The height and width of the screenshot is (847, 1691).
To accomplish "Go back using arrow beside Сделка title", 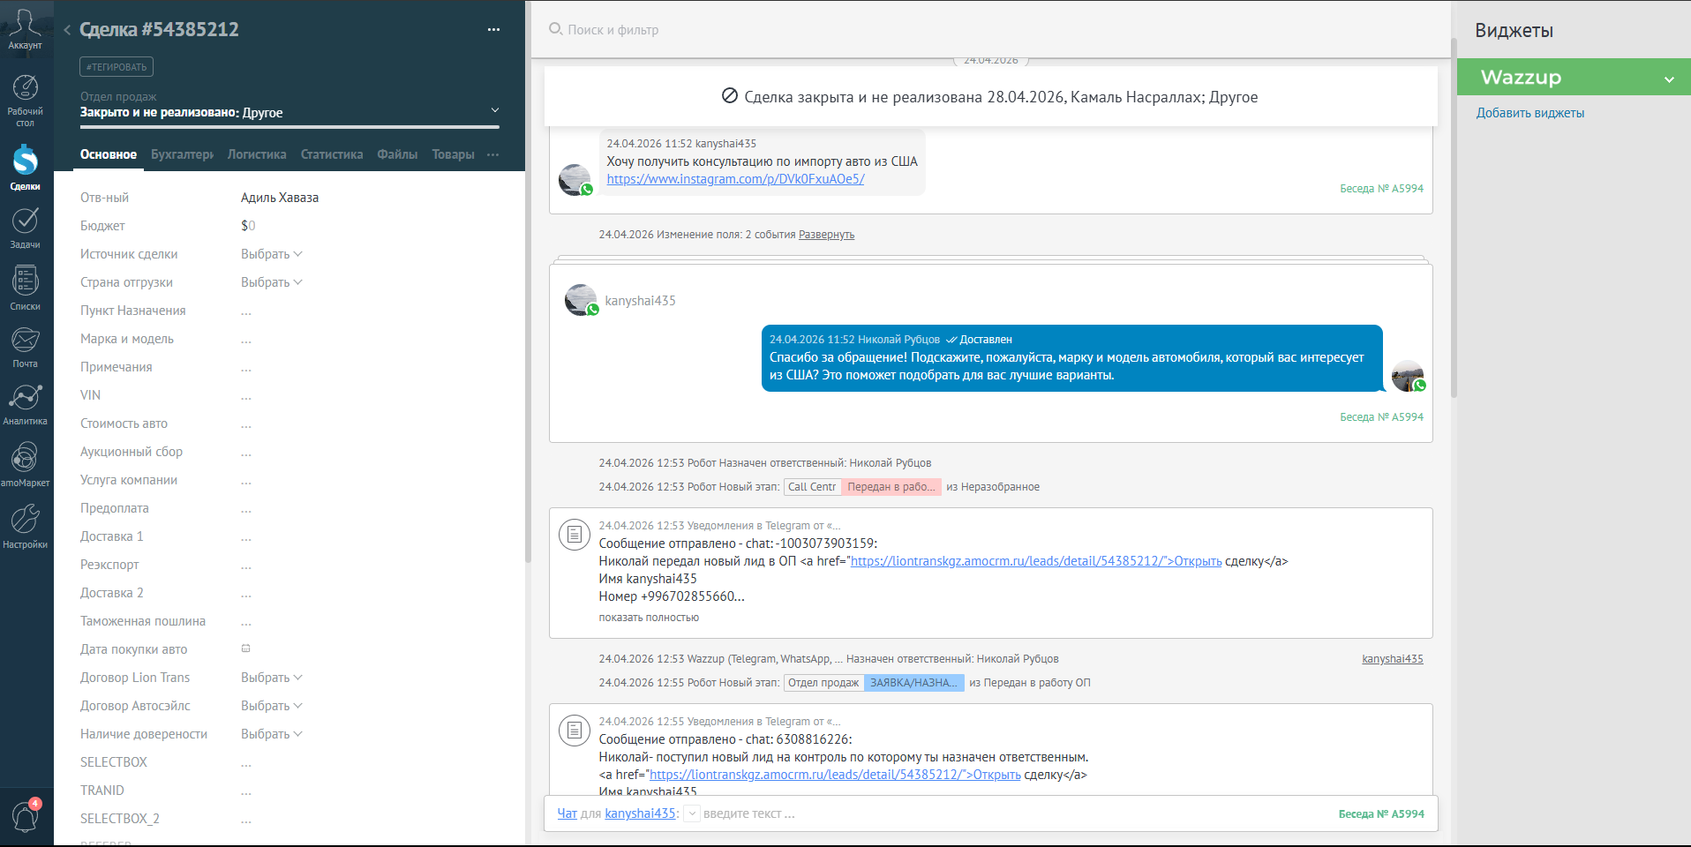I will (x=67, y=30).
